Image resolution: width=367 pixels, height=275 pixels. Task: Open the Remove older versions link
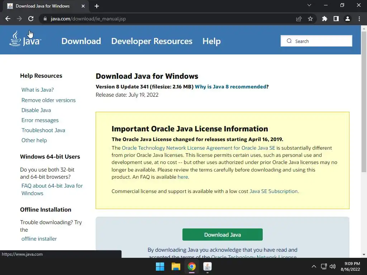(x=48, y=100)
